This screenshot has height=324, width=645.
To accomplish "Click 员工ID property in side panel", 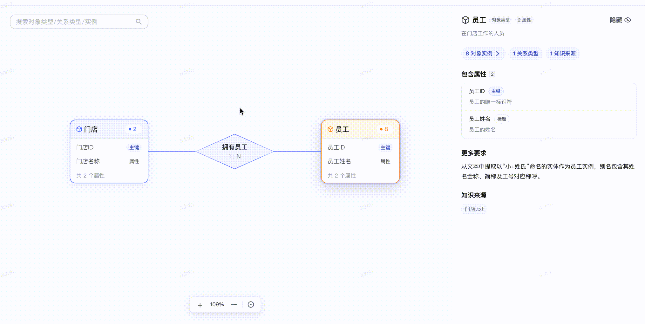I will click(549, 96).
